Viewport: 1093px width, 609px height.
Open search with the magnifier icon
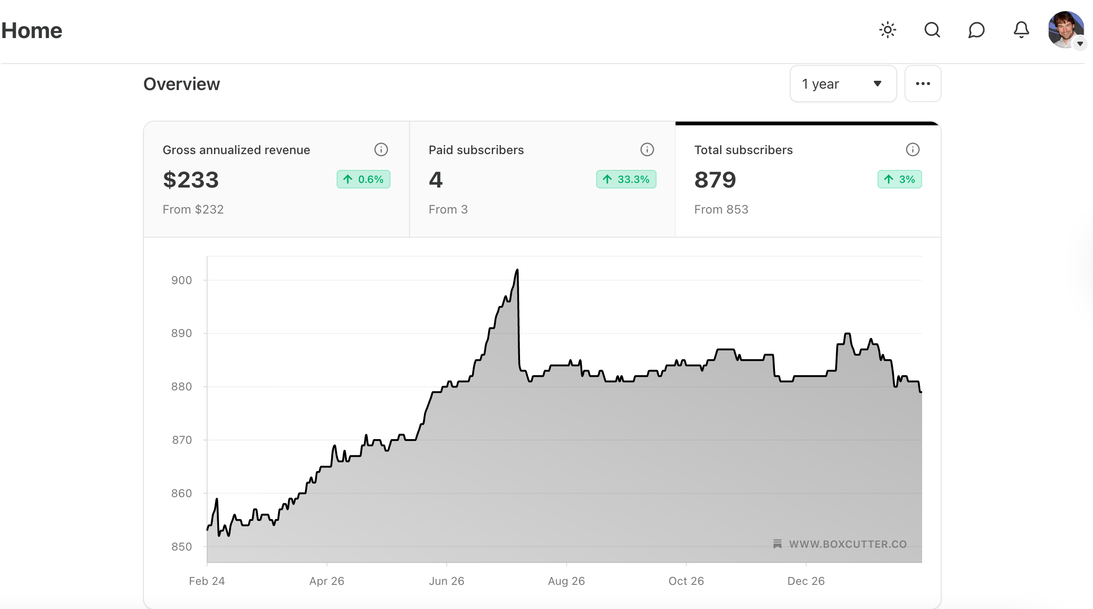pos(932,30)
